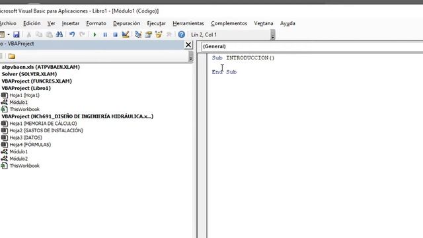
Task: Select Hoja2 (GASTOS DE INSTALACIÓN)
Action: (x=46, y=130)
